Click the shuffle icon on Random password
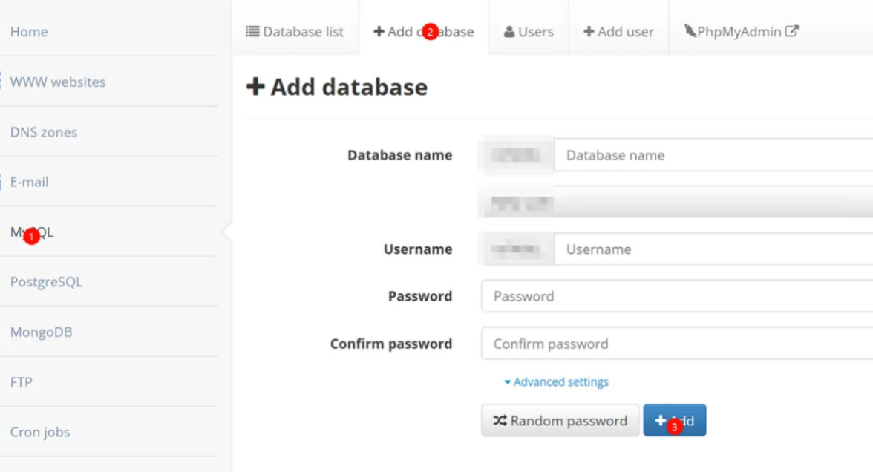 500,421
